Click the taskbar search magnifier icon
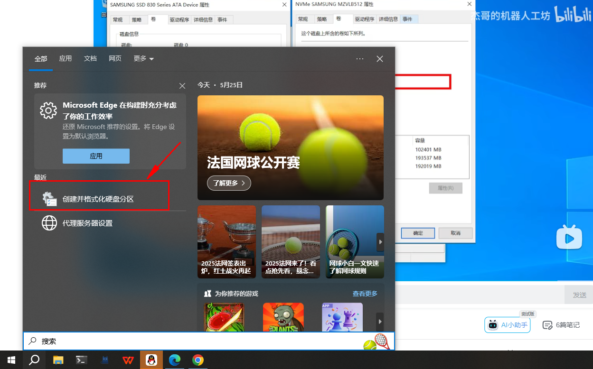Viewport: 593px width, 369px height. coord(34,360)
